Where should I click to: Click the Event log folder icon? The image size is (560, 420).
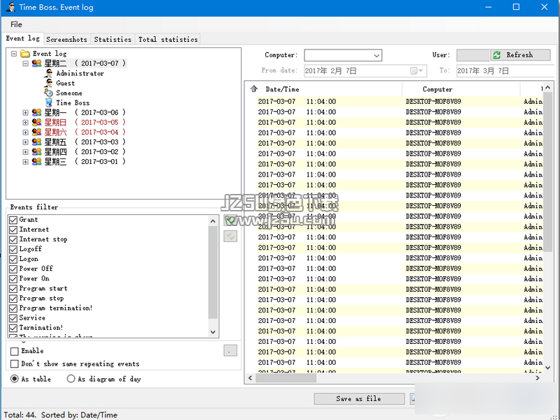click(25, 54)
